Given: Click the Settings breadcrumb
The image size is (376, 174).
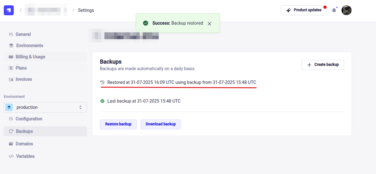Looking at the screenshot, I should [x=86, y=10].
